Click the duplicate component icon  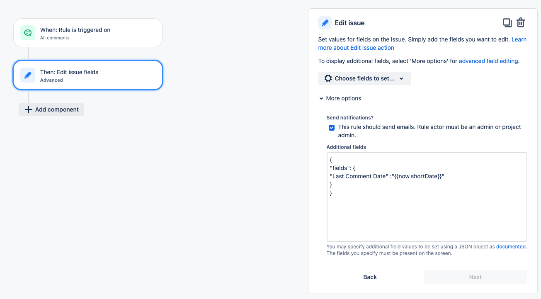point(507,23)
